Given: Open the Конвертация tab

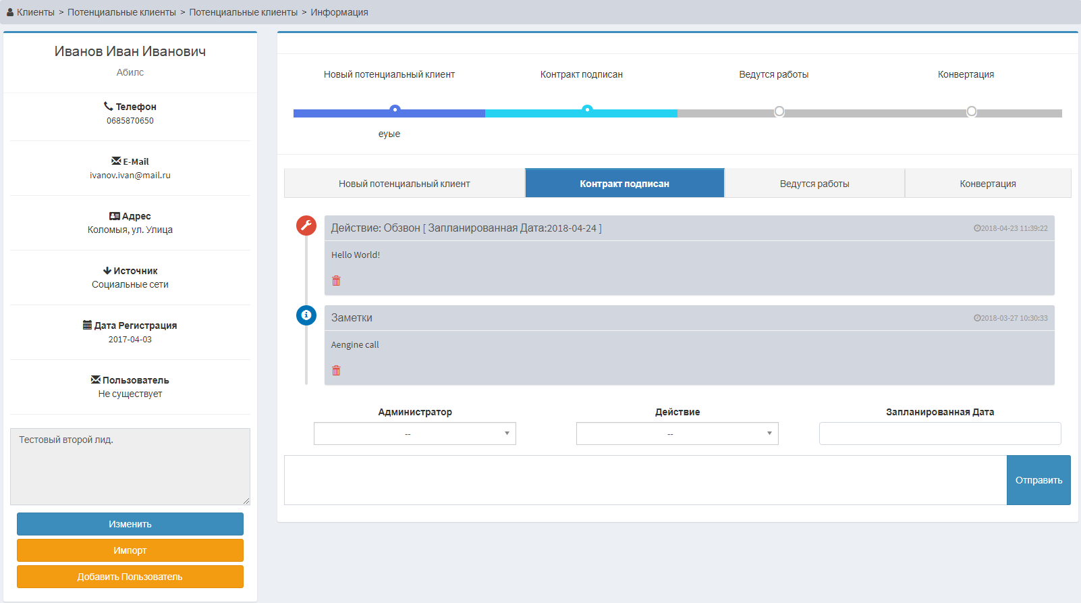Looking at the screenshot, I should click(x=988, y=183).
